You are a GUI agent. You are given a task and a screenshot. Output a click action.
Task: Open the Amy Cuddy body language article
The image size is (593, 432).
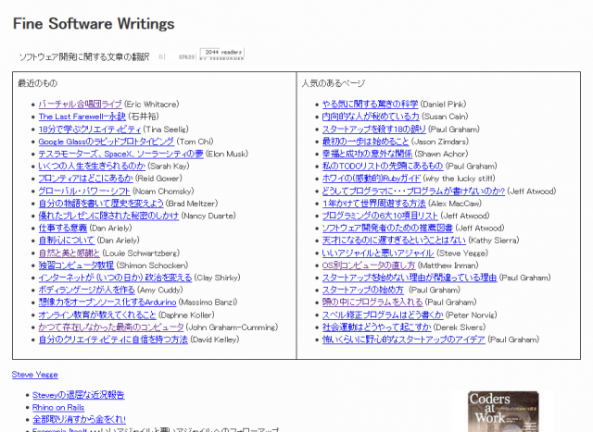pyautogui.click(x=86, y=290)
